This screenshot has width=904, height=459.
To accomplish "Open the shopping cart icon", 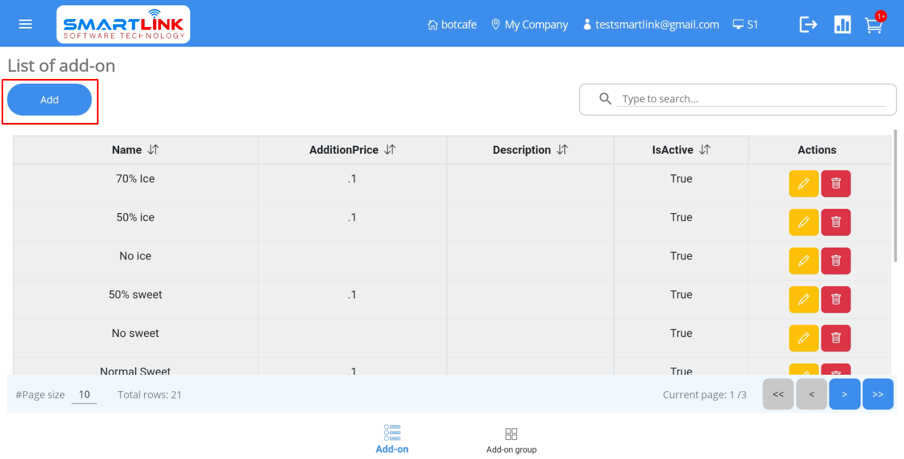I will click(x=873, y=25).
